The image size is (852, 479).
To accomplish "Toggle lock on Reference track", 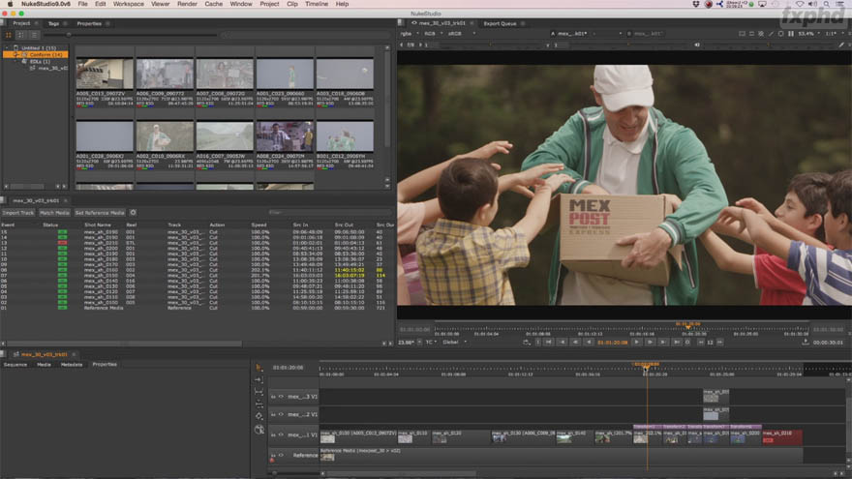I will coord(273,455).
